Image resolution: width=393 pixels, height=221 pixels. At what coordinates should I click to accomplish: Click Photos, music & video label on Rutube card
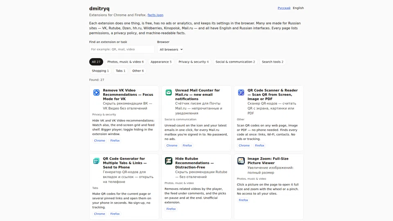(179, 183)
